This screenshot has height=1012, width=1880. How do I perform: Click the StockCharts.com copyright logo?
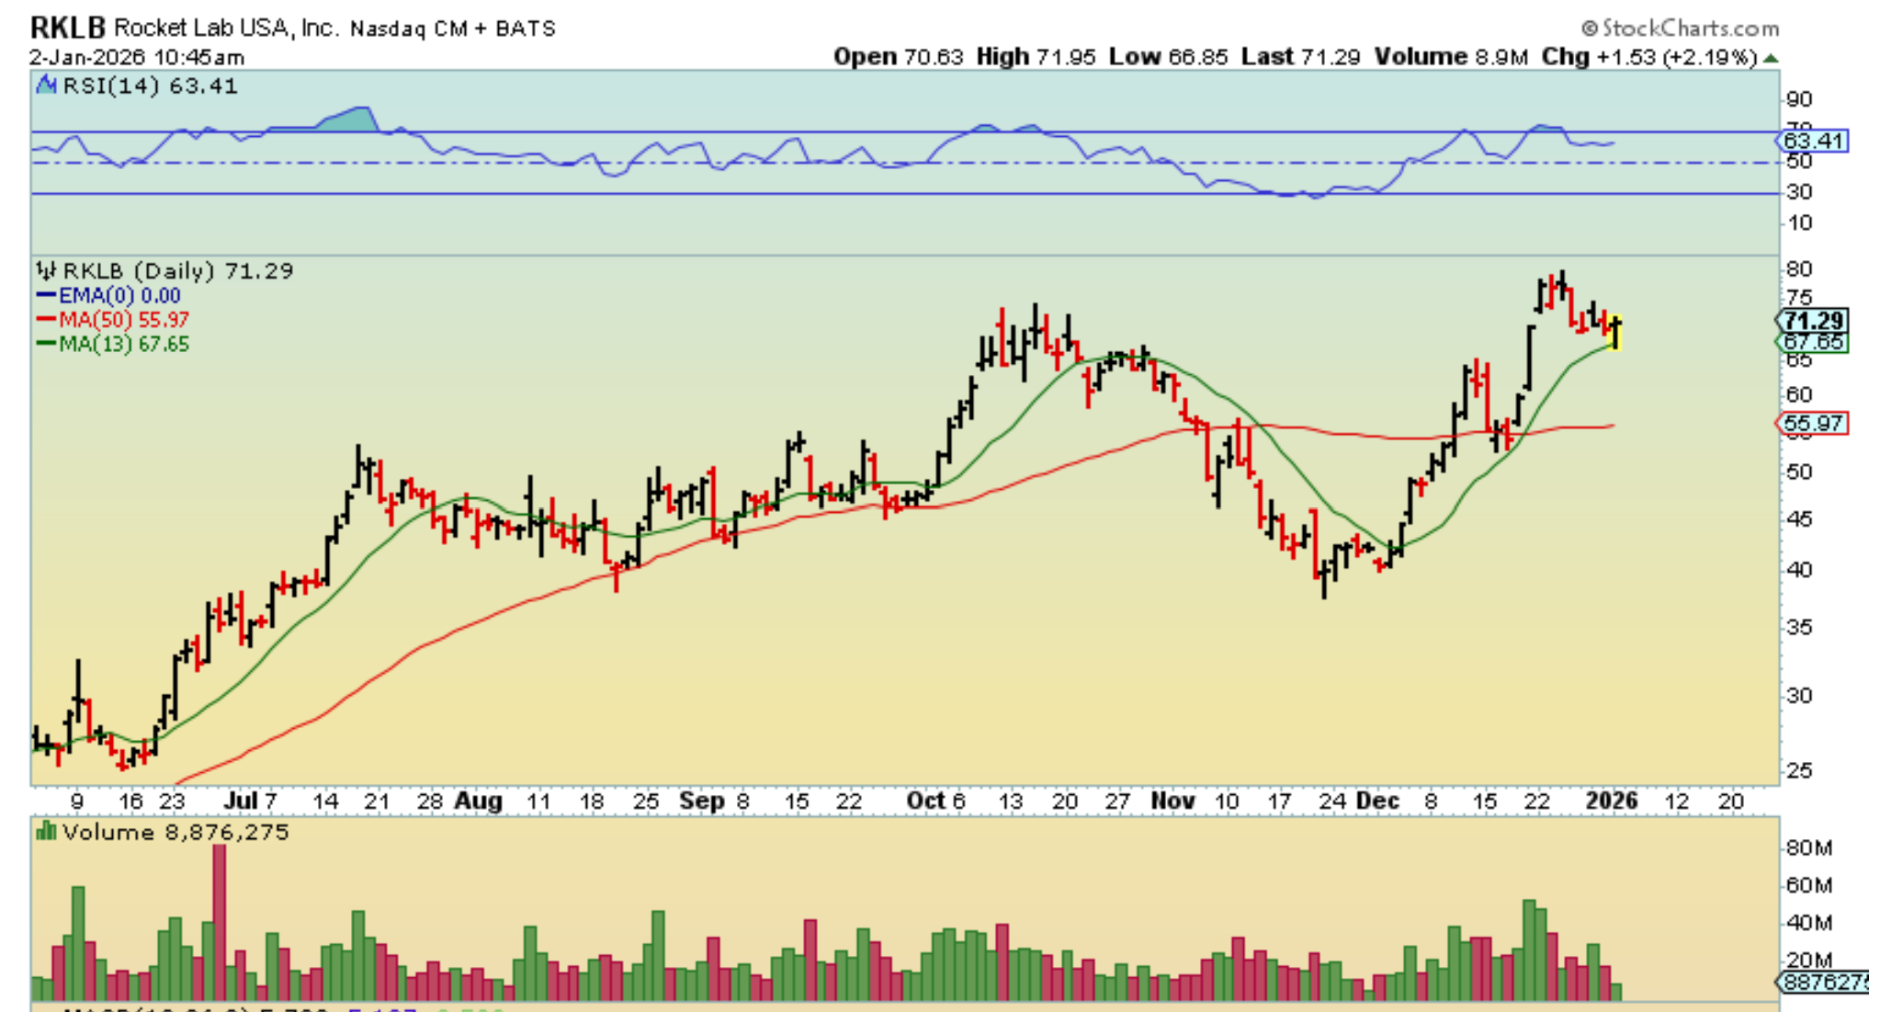(1680, 28)
